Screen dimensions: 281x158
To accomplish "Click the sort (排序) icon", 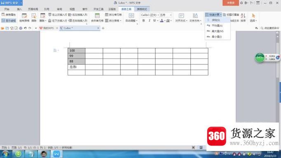I will [243, 16].
